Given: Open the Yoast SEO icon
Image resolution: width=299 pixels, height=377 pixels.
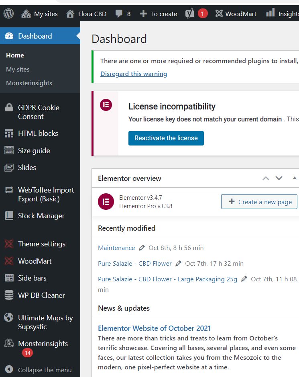Looking at the screenshot, I should [x=189, y=14].
